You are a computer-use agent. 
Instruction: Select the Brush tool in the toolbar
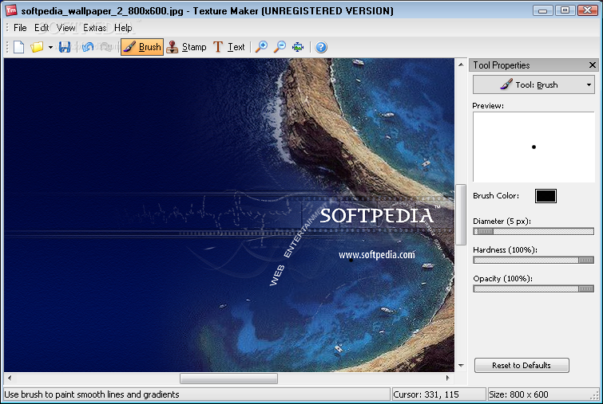coord(142,47)
